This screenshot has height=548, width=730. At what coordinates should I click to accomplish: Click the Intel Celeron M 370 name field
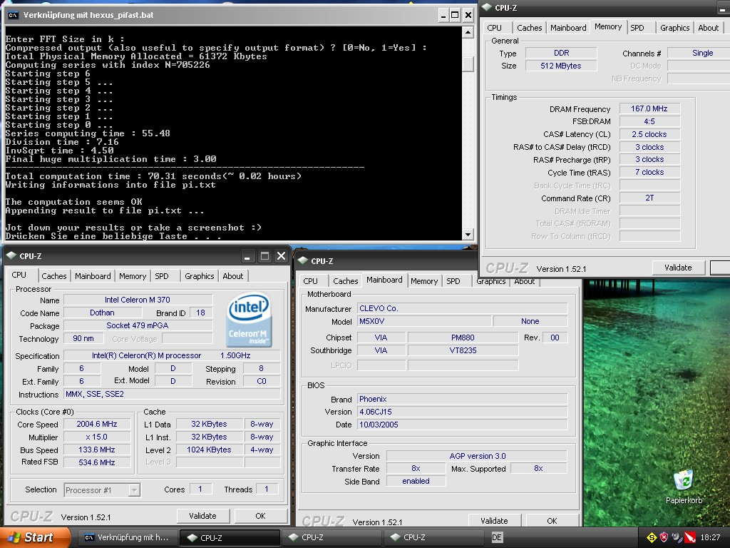point(138,300)
